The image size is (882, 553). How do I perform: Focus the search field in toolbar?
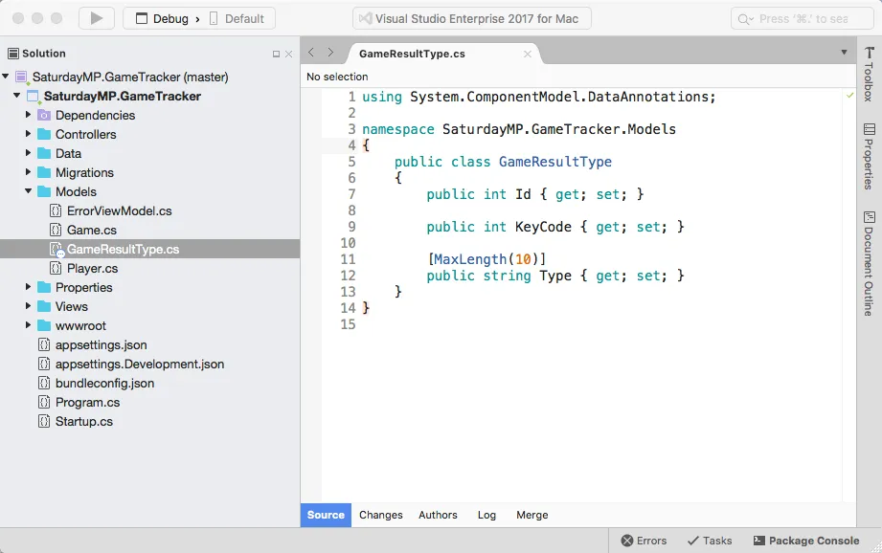[803, 18]
